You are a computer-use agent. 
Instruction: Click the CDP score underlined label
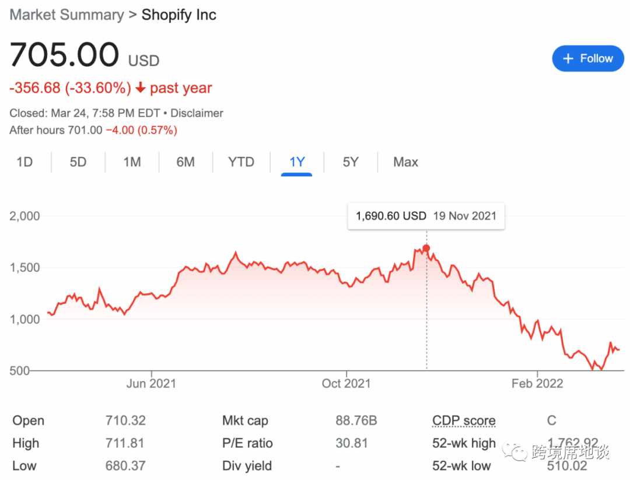464,421
